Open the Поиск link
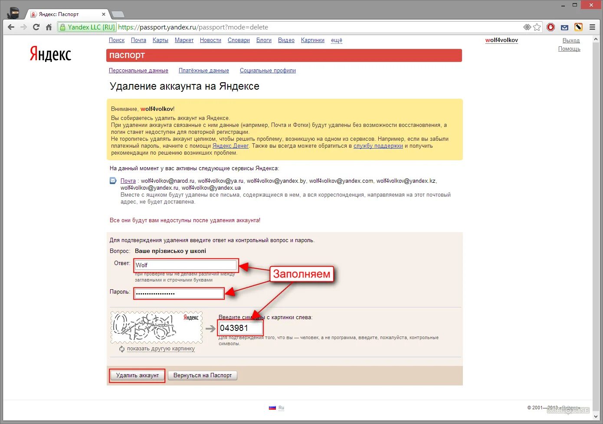Image resolution: width=603 pixels, height=424 pixels. (x=117, y=40)
